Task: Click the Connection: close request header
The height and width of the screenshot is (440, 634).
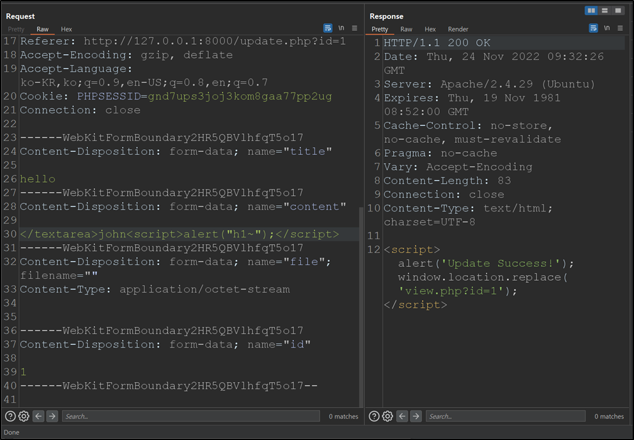Action: pos(80,110)
